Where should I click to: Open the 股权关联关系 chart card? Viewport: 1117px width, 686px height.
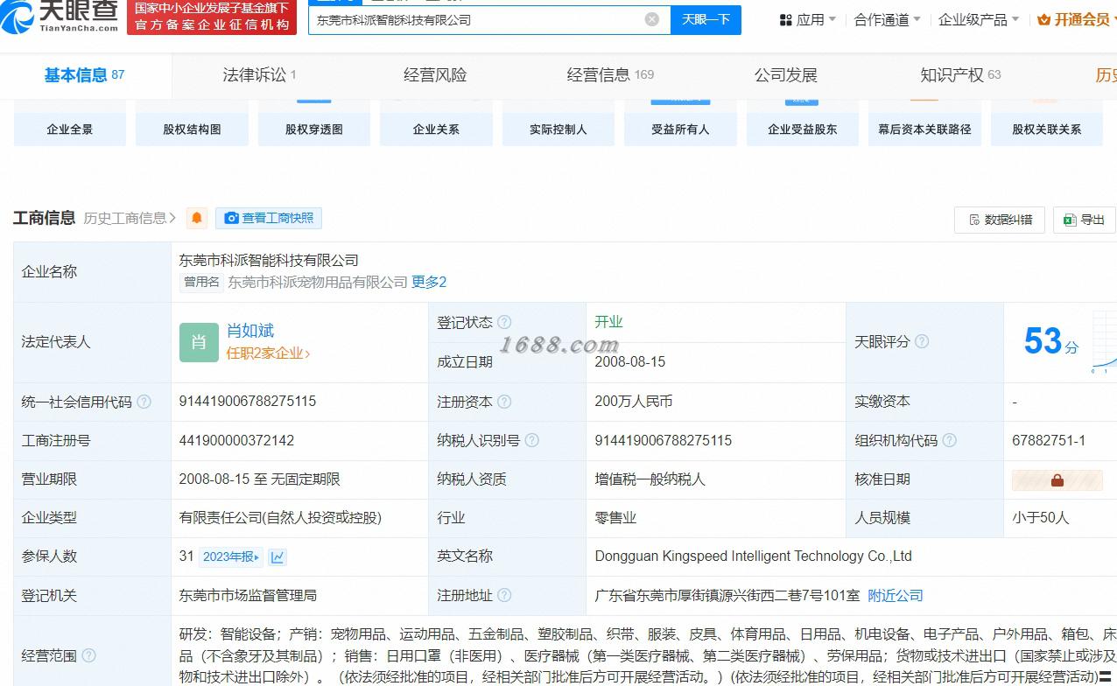1047,124
